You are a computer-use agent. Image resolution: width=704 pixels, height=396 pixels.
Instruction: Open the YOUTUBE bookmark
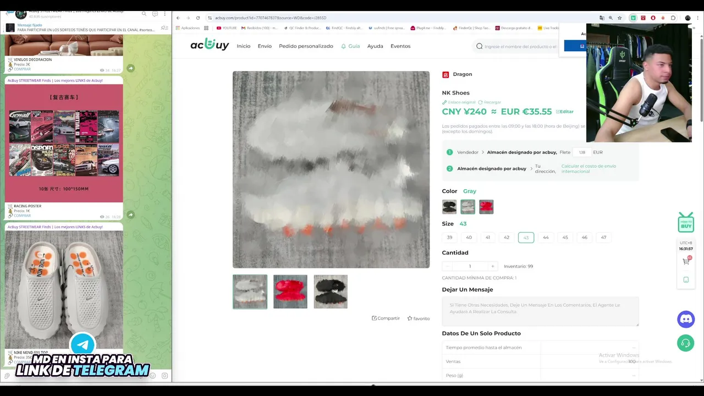tap(227, 28)
